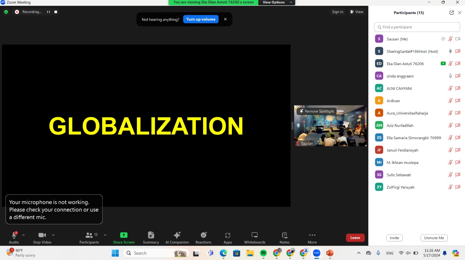This screenshot has width=465, height=260.
Task: Open the View layout menu
Action: point(357,12)
